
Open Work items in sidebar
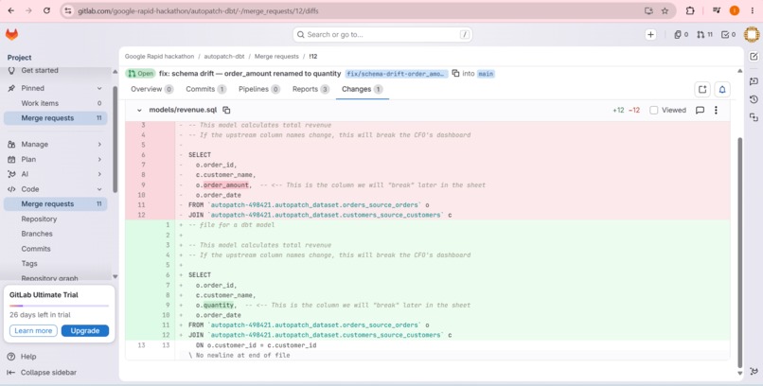[55, 103]
